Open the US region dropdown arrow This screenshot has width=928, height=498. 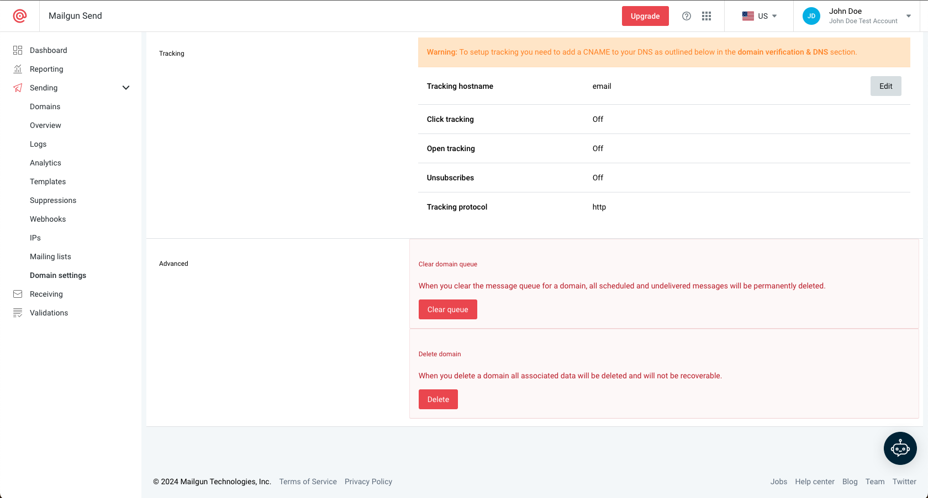[774, 16]
